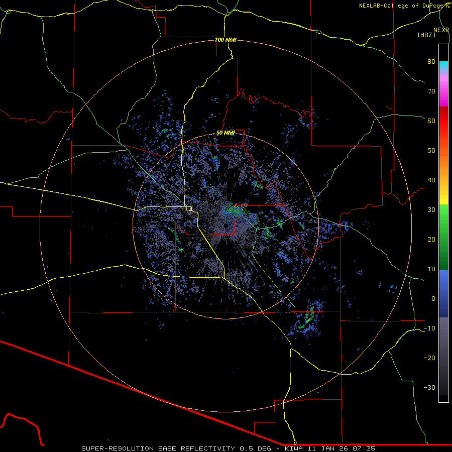Click the 30 value on the dBZ scale
This screenshot has width=452, height=452.
[431, 210]
